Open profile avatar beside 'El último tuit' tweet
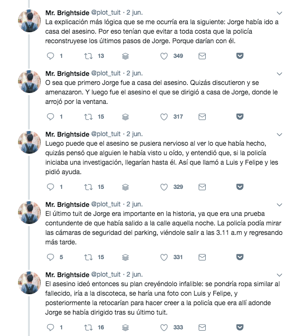Image resolution: width=302 pixels, height=336 pixels. (x=29, y=213)
